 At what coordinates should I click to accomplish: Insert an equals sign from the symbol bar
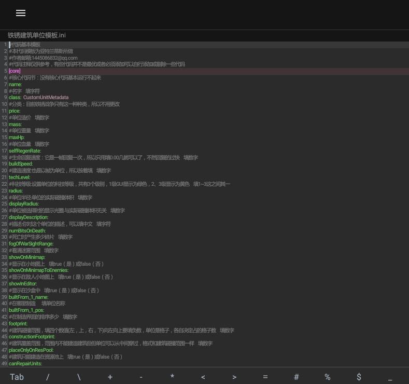tap(265, 377)
